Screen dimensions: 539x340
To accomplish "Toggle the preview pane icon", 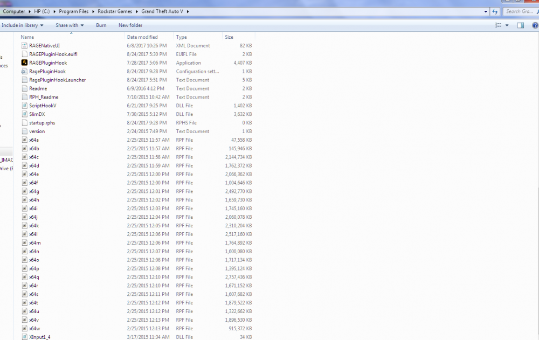I will [x=521, y=25].
